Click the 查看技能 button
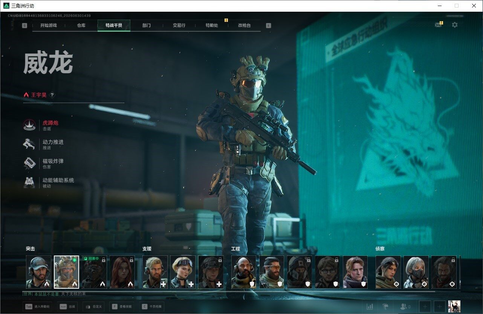Image resolution: width=483 pixels, height=314 pixels. [x=122, y=306]
